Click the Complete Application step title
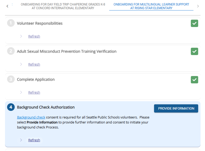Viewport: 205px width, 151px height. [x=36, y=79]
